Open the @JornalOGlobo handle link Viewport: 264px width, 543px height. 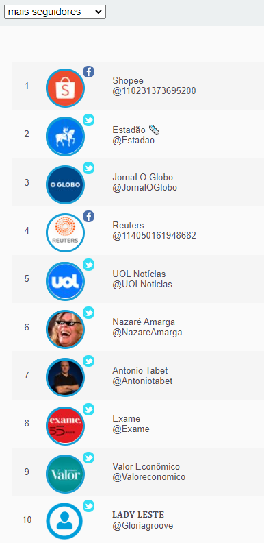(145, 188)
